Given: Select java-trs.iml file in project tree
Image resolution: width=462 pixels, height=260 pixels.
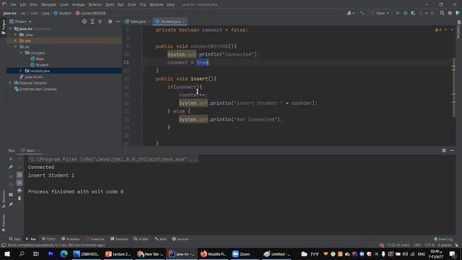Looking at the screenshot, I should 31,77.
